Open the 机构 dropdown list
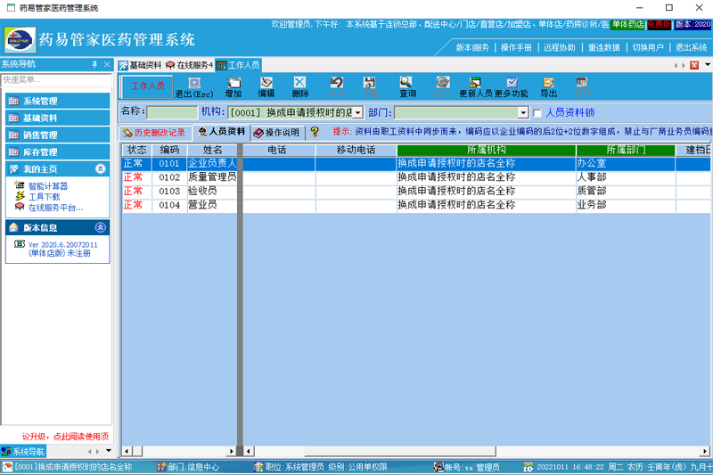The height and width of the screenshot is (475, 713). [x=358, y=112]
